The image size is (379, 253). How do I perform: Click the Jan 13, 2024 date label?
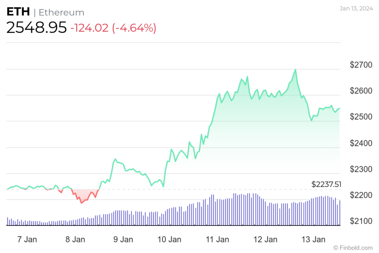(x=356, y=9)
